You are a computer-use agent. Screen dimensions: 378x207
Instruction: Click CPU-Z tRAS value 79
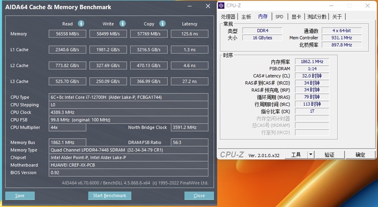click(312, 97)
